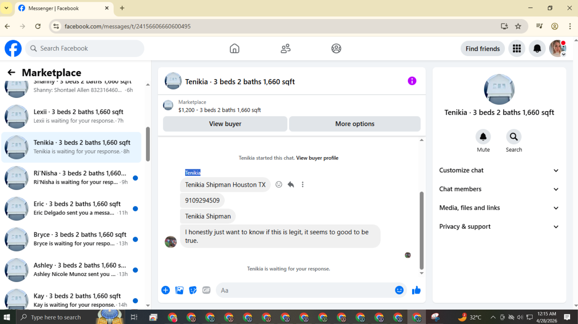Expand Customize chat section

point(499,170)
